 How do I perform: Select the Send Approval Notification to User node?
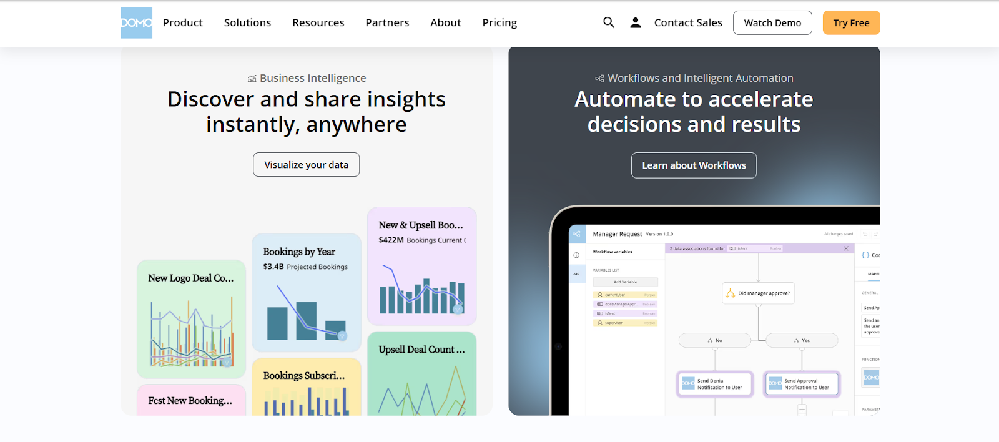click(802, 384)
